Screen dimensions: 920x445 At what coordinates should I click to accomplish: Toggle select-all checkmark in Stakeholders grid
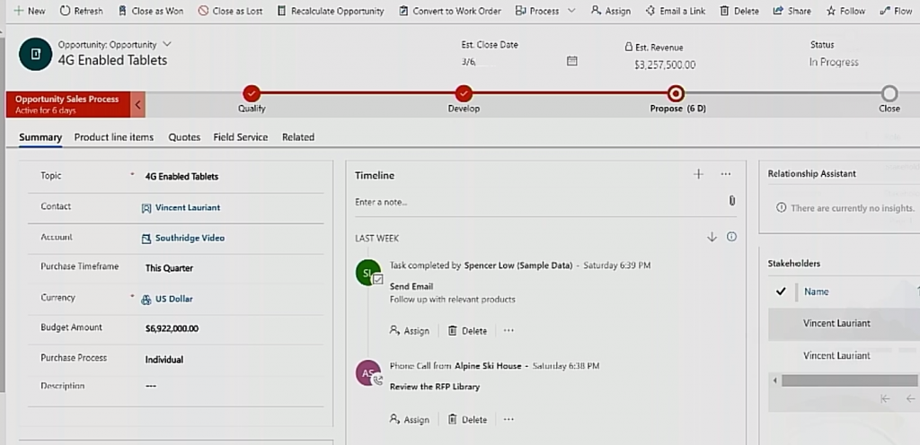(x=781, y=292)
